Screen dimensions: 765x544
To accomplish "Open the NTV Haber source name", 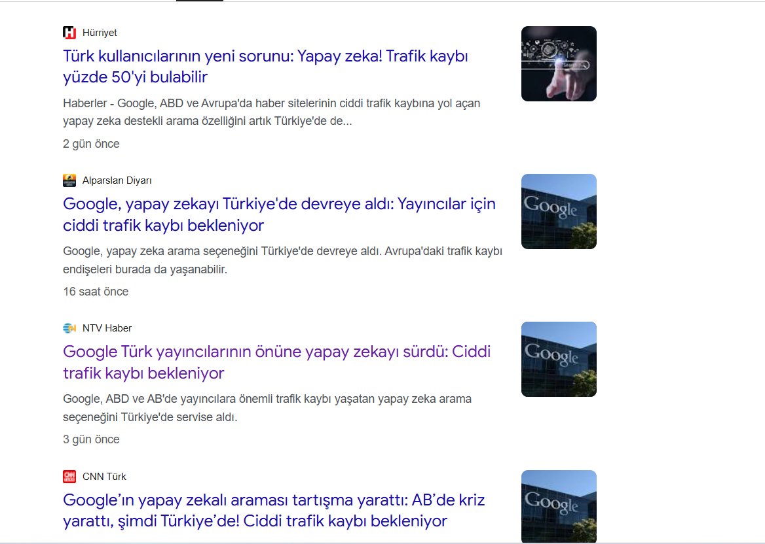I will [x=107, y=328].
